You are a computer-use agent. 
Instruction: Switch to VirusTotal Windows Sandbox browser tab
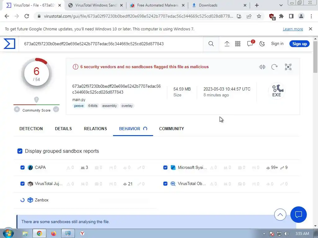point(95,5)
